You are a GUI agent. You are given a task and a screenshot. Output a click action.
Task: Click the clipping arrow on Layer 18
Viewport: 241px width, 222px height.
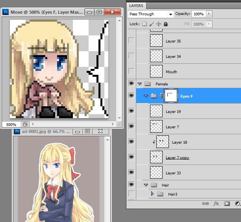pyautogui.click(x=154, y=142)
